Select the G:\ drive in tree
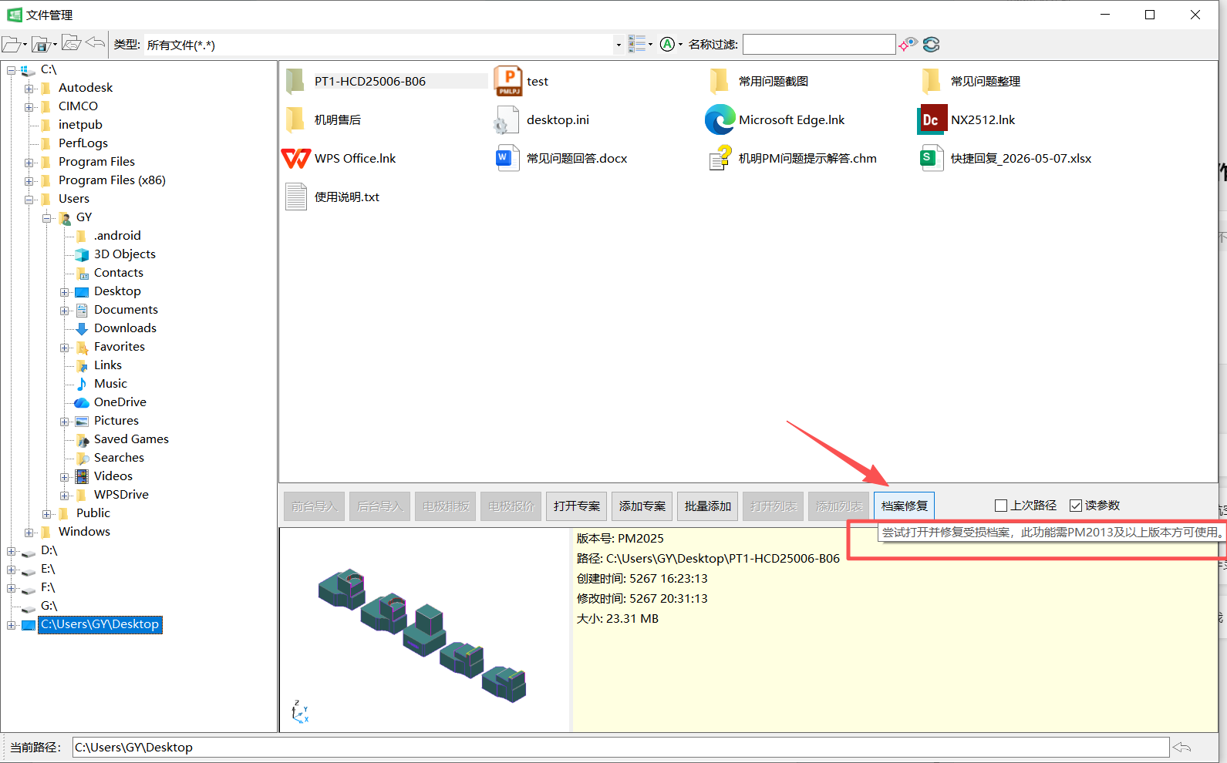1227x763 pixels. click(49, 606)
